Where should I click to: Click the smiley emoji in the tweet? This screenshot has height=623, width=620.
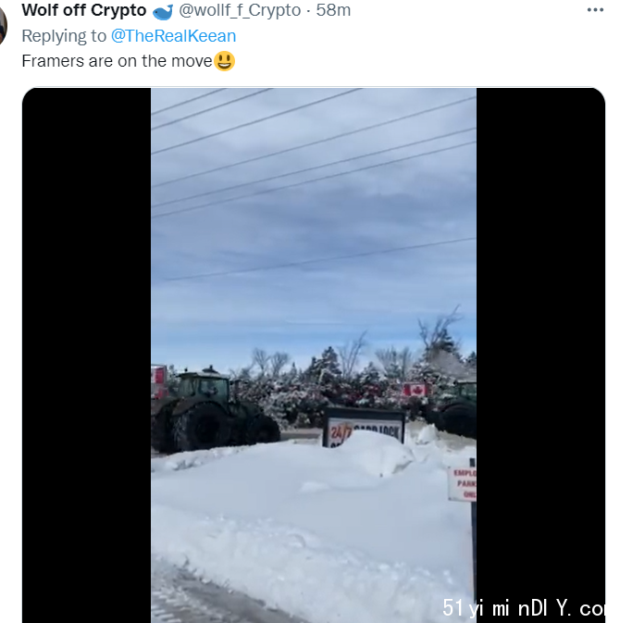coord(225,61)
